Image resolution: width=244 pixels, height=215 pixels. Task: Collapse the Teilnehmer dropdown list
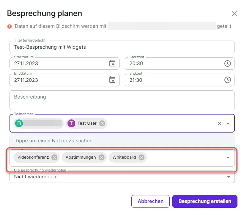coord(228,123)
